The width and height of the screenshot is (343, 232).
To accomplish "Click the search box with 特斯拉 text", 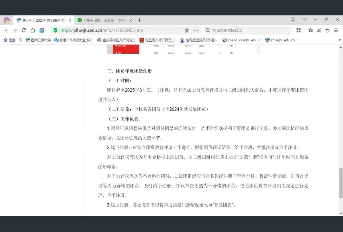I will click(247, 31).
